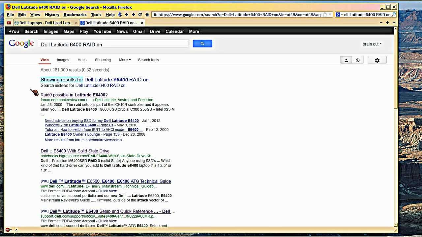This screenshot has width=422, height=237.
Task: Toggle personal results with the person icon
Action: 346,60
